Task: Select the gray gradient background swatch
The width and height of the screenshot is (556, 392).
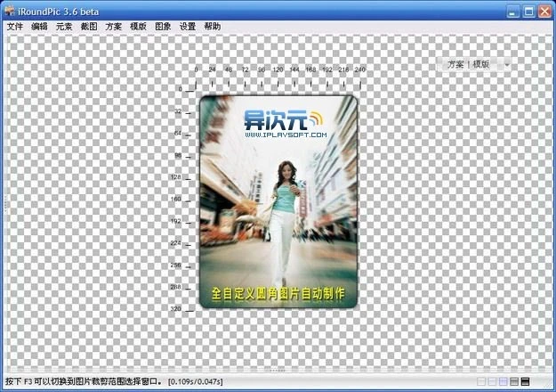Action: [x=514, y=381]
